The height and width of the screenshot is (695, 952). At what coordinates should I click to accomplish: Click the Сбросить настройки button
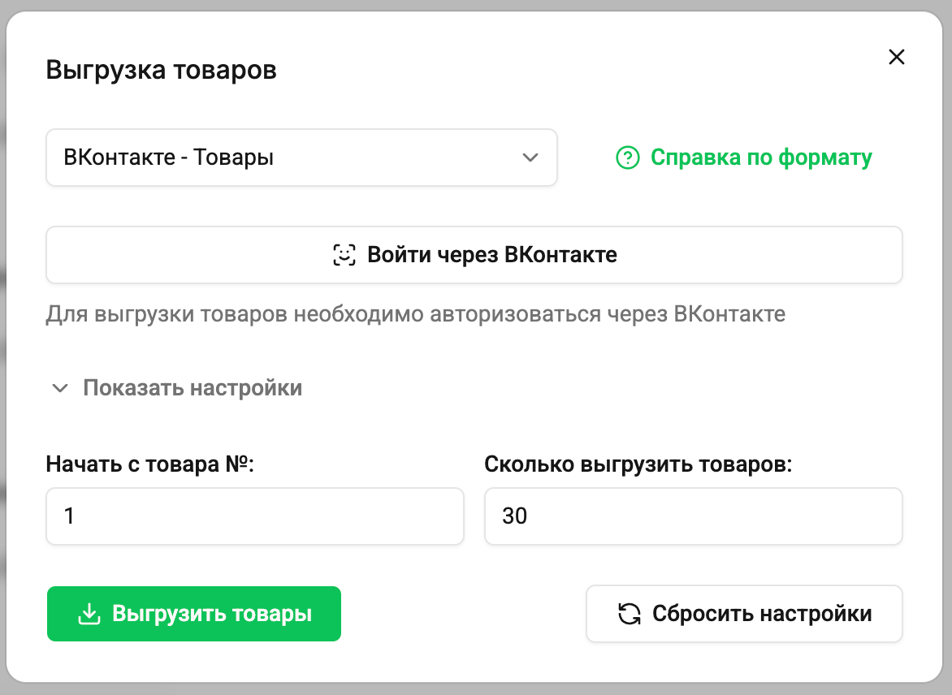point(744,614)
